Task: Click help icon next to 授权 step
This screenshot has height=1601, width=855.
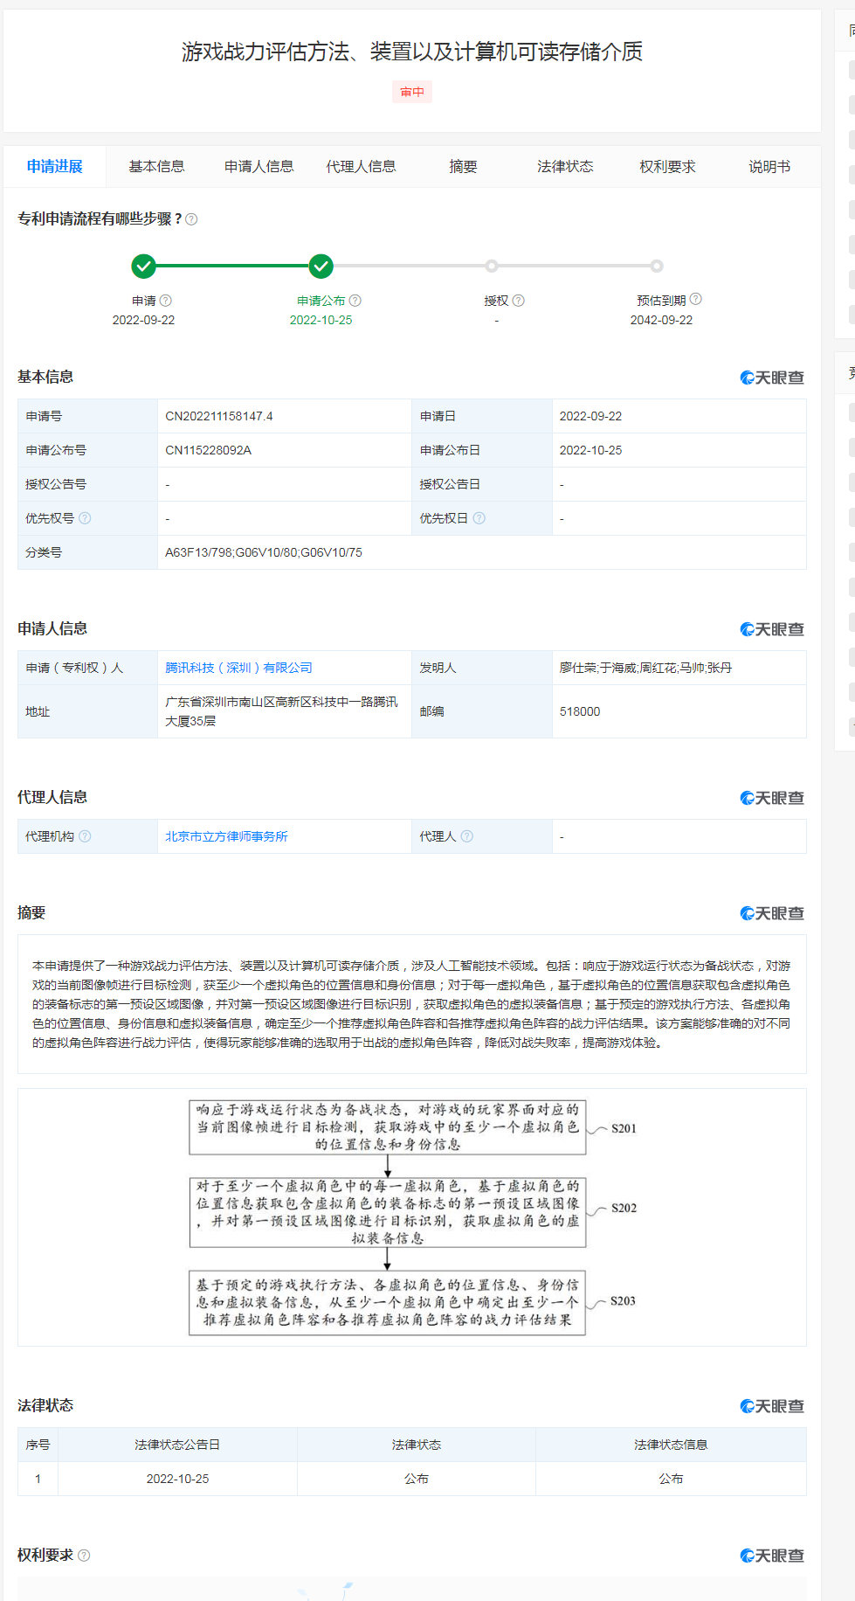Action: [x=519, y=301]
